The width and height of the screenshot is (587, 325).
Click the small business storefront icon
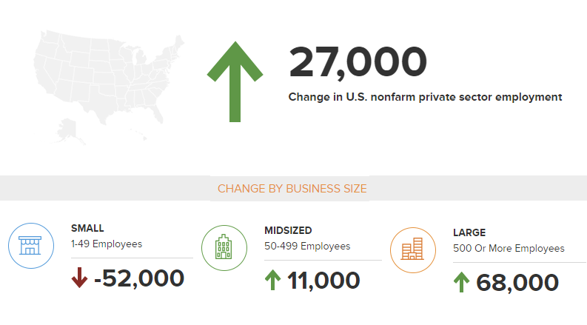[x=31, y=245]
